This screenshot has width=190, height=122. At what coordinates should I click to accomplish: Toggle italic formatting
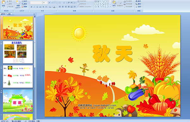point(34,7)
